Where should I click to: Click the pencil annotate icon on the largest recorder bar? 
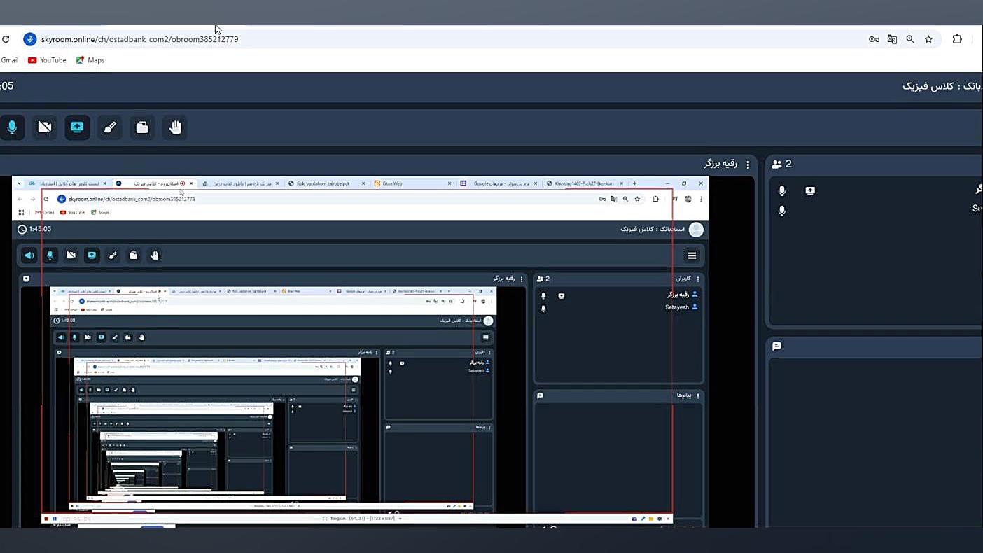pos(643,519)
